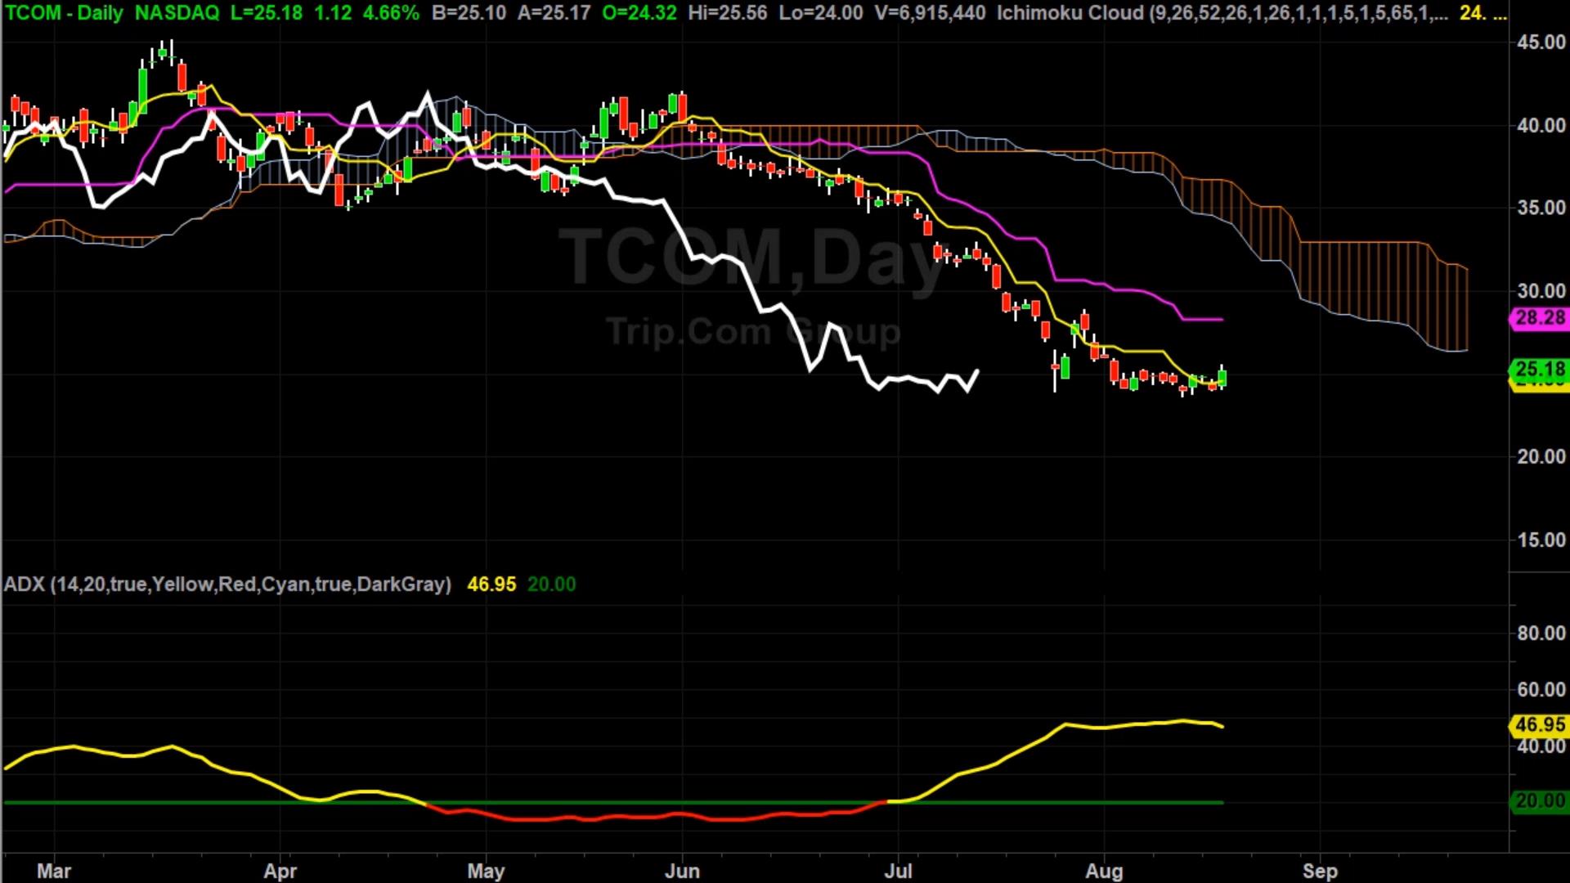This screenshot has width=1570, height=883.
Task: Click the 30.00 price axis label
Action: (1541, 291)
